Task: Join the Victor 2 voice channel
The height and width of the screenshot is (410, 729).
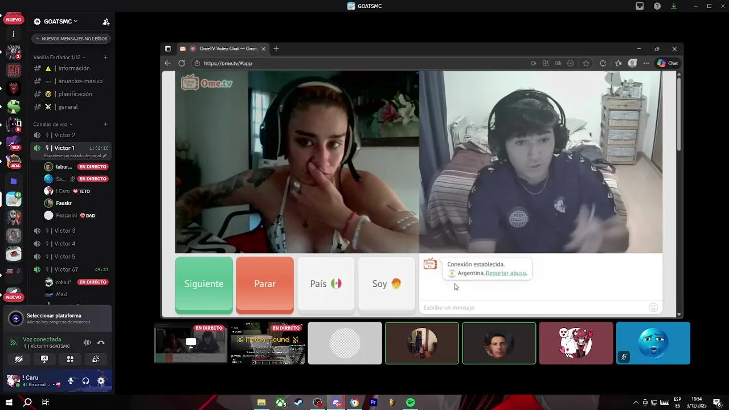Action: [x=71, y=135]
